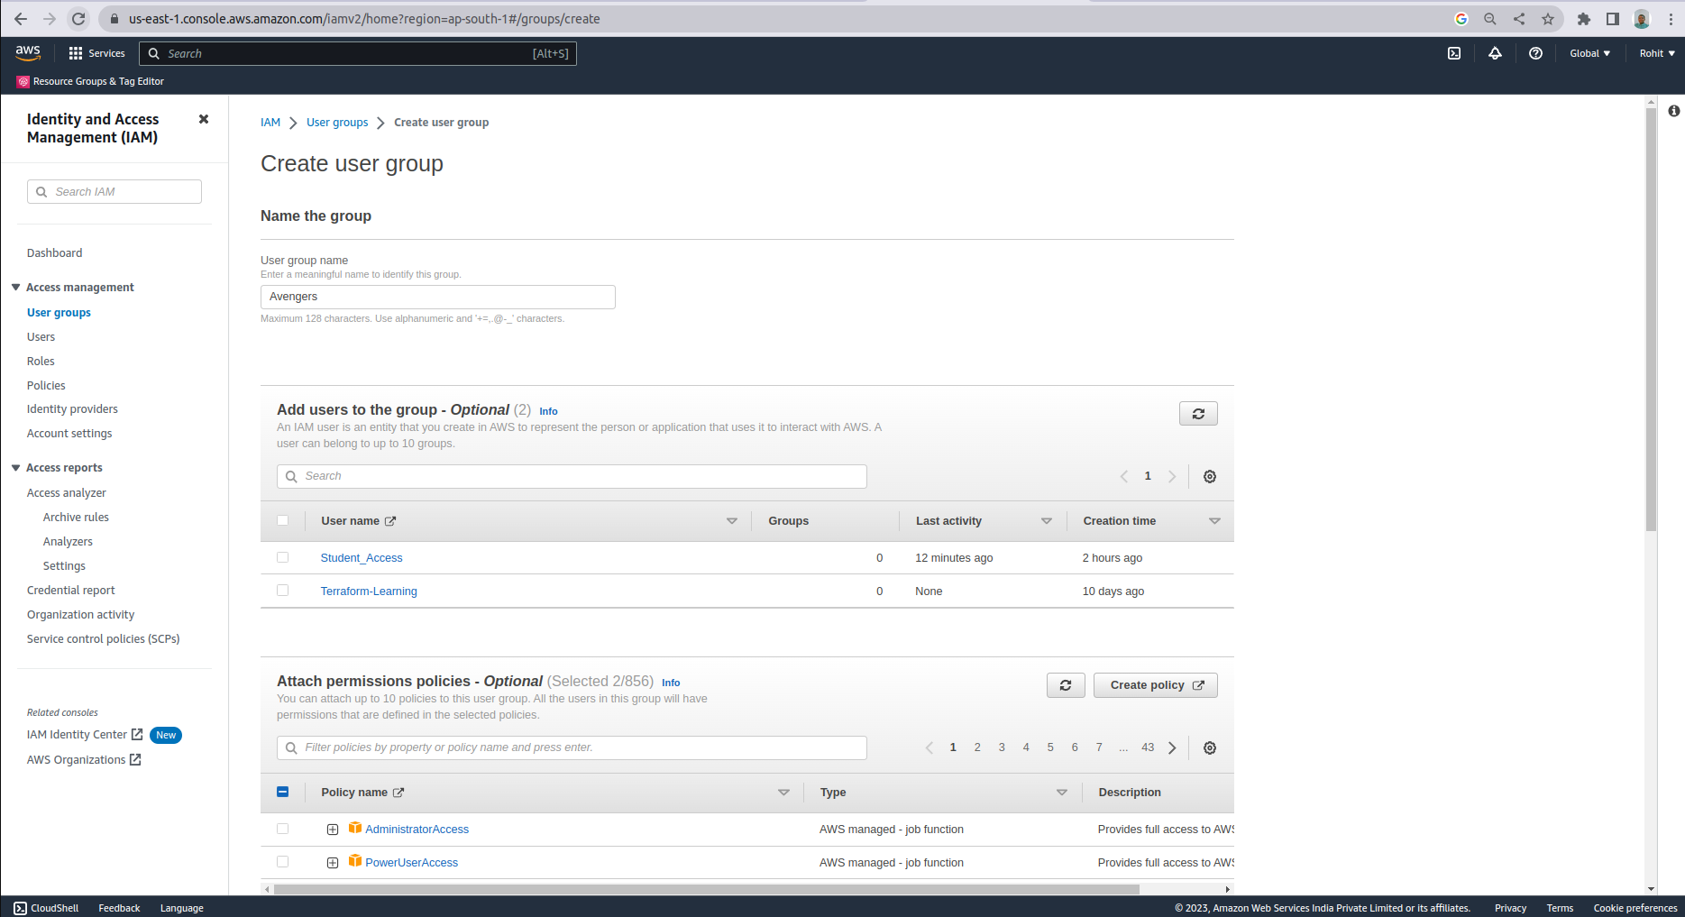Viewport: 1685px width, 917px height.
Task: Sort users by Creation time column
Action: (x=1214, y=521)
